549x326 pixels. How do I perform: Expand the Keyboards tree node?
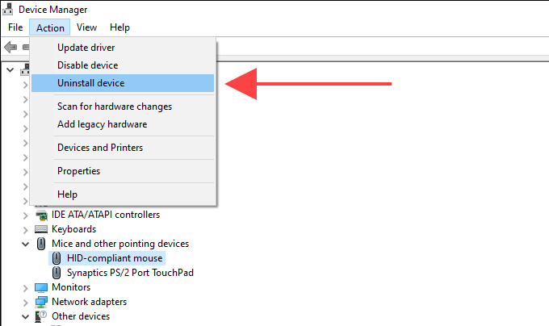click(25, 229)
